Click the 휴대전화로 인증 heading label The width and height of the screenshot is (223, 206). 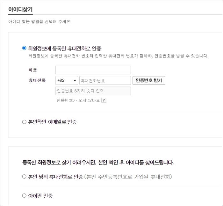point(65,49)
